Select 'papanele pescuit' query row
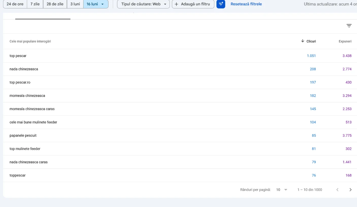Image resolution: width=357 pixels, height=207 pixels. [180, 135]
